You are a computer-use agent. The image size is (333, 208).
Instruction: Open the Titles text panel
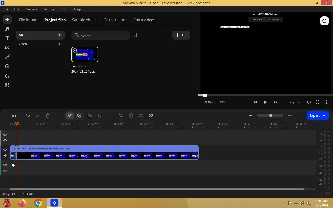click(7, 38)
